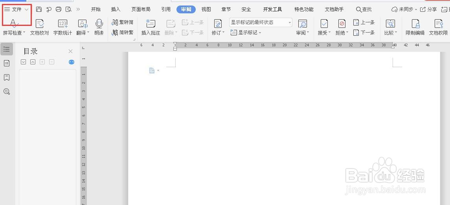Click the 翻译 translate icon

tap(83, 24)
